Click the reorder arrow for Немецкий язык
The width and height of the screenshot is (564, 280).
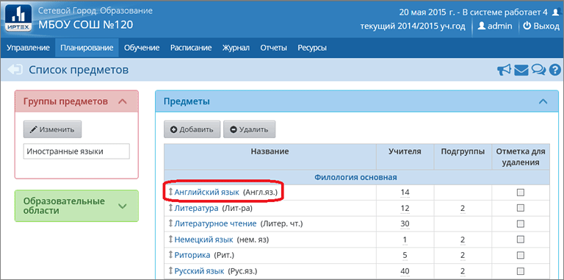click(x=171, y=240)
